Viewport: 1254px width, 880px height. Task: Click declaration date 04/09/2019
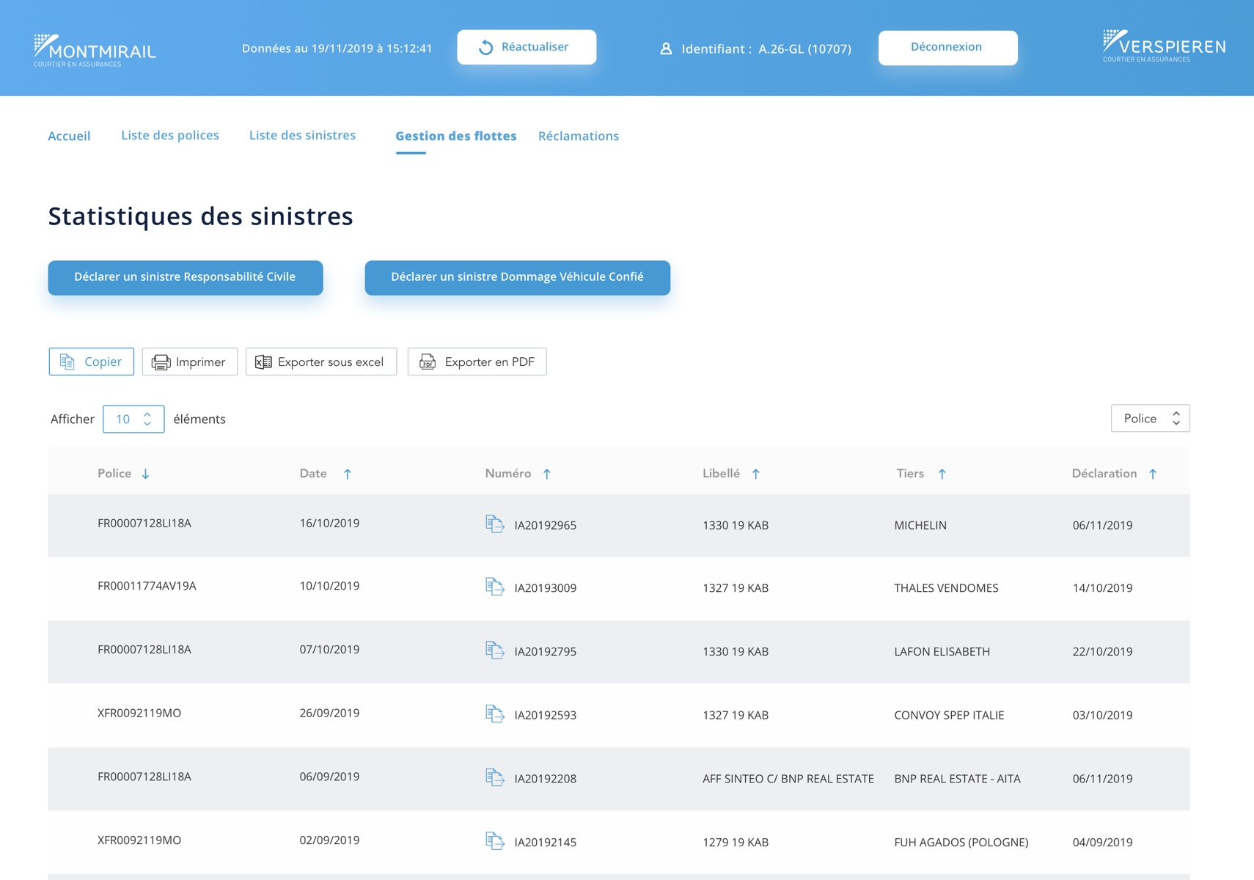(1102, 842)
